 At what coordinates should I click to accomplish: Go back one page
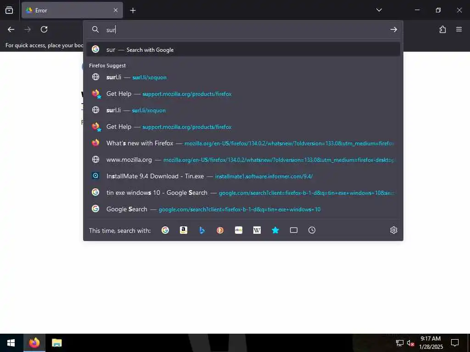[x=11, y=29]
